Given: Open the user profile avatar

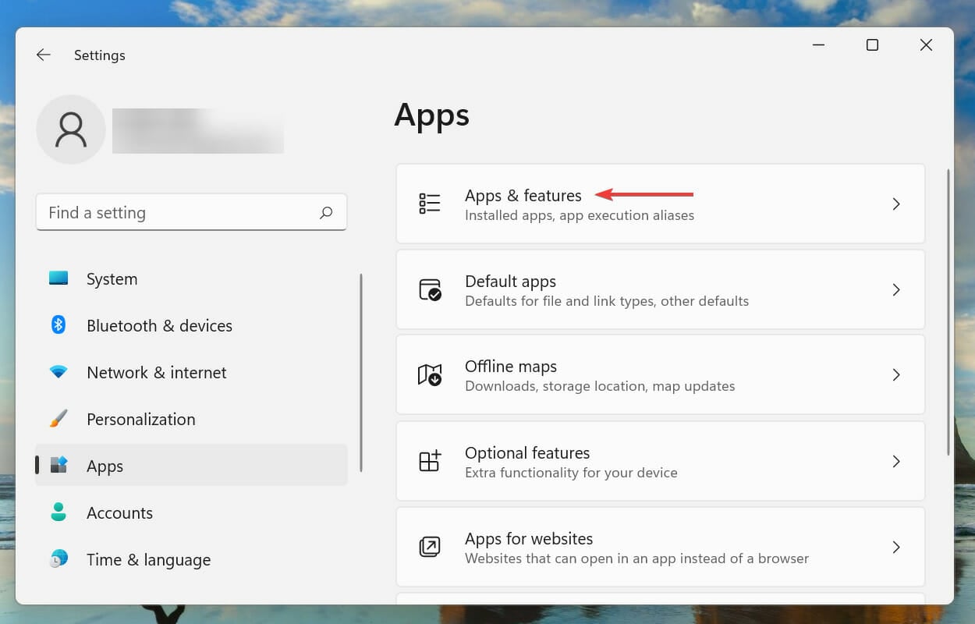Looking at the screenshot, I should [71, 129].
